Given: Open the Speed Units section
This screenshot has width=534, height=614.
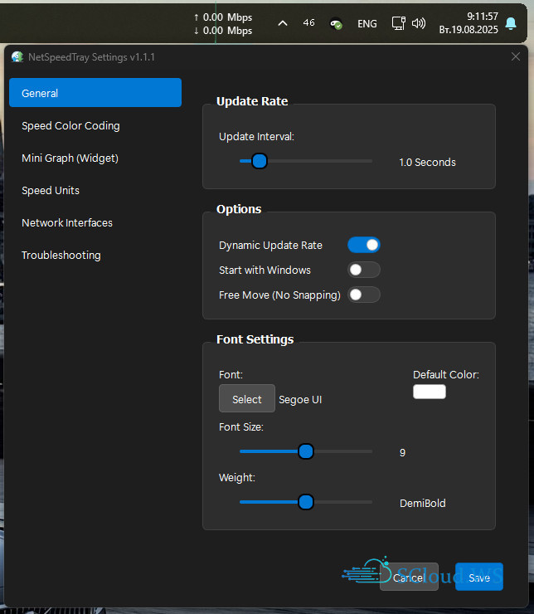Looking at the screenshot, I should (95, 190).
